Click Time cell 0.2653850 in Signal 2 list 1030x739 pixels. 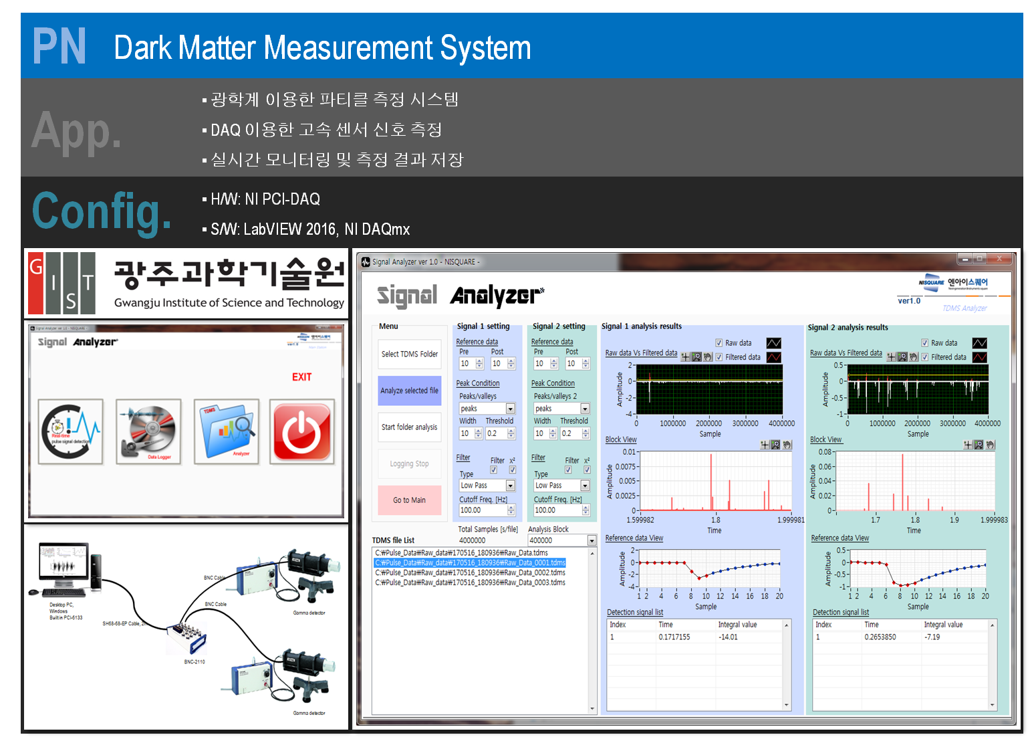tap(880, 637)
